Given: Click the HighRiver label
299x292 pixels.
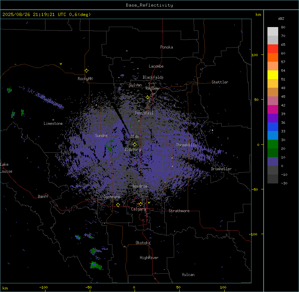Looking at the screenshot, I should [149, 258].
